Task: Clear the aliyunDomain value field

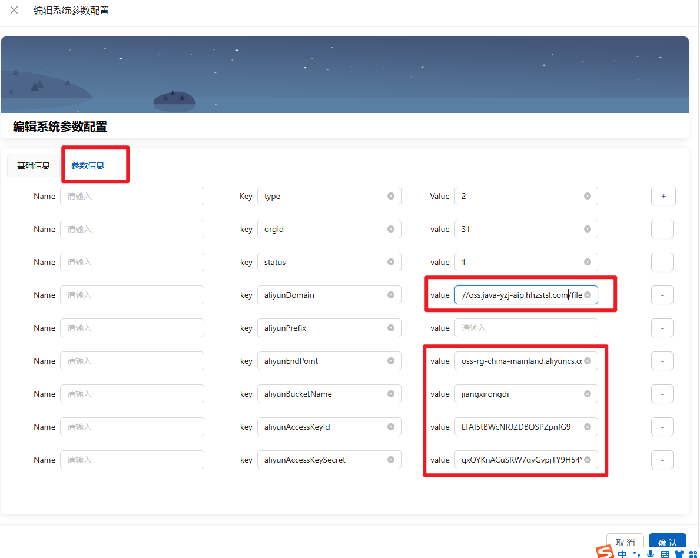Action: 588,295
